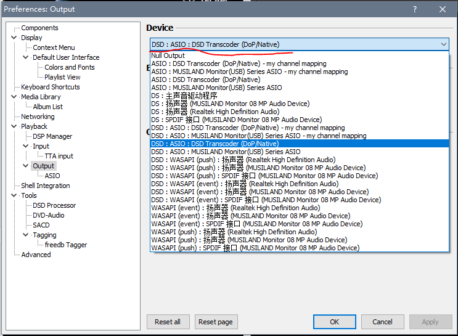The width and height of the screenshot is (458, 336).
Task: Open Advanced preferences page
Action: pos(36,255)
